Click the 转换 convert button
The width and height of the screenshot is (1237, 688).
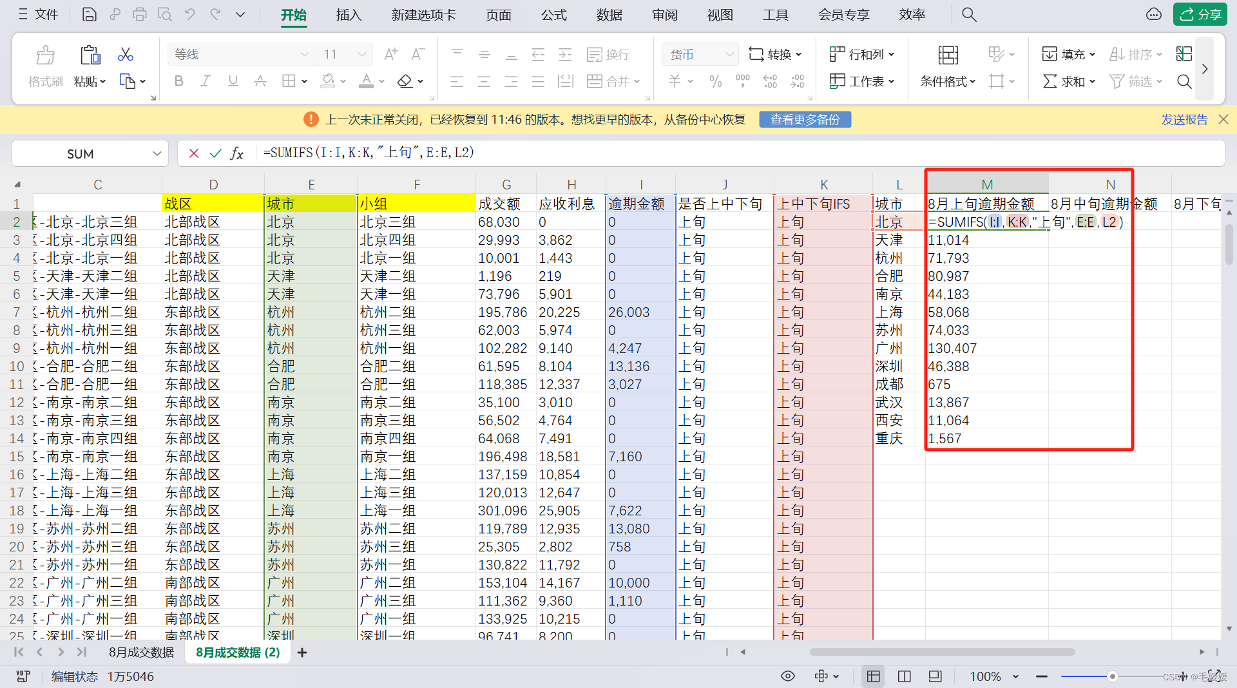pos(775,54)
